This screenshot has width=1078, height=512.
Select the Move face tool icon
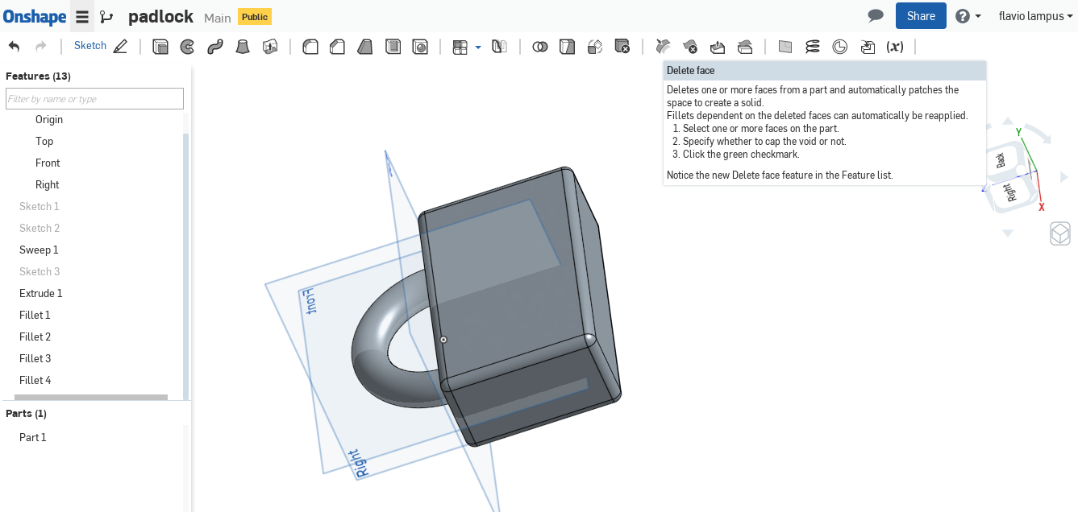coord(717,47)
